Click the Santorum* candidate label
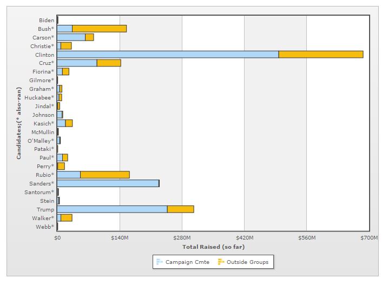The height and width of the screenshot is (285, 388). click(39, 192)
